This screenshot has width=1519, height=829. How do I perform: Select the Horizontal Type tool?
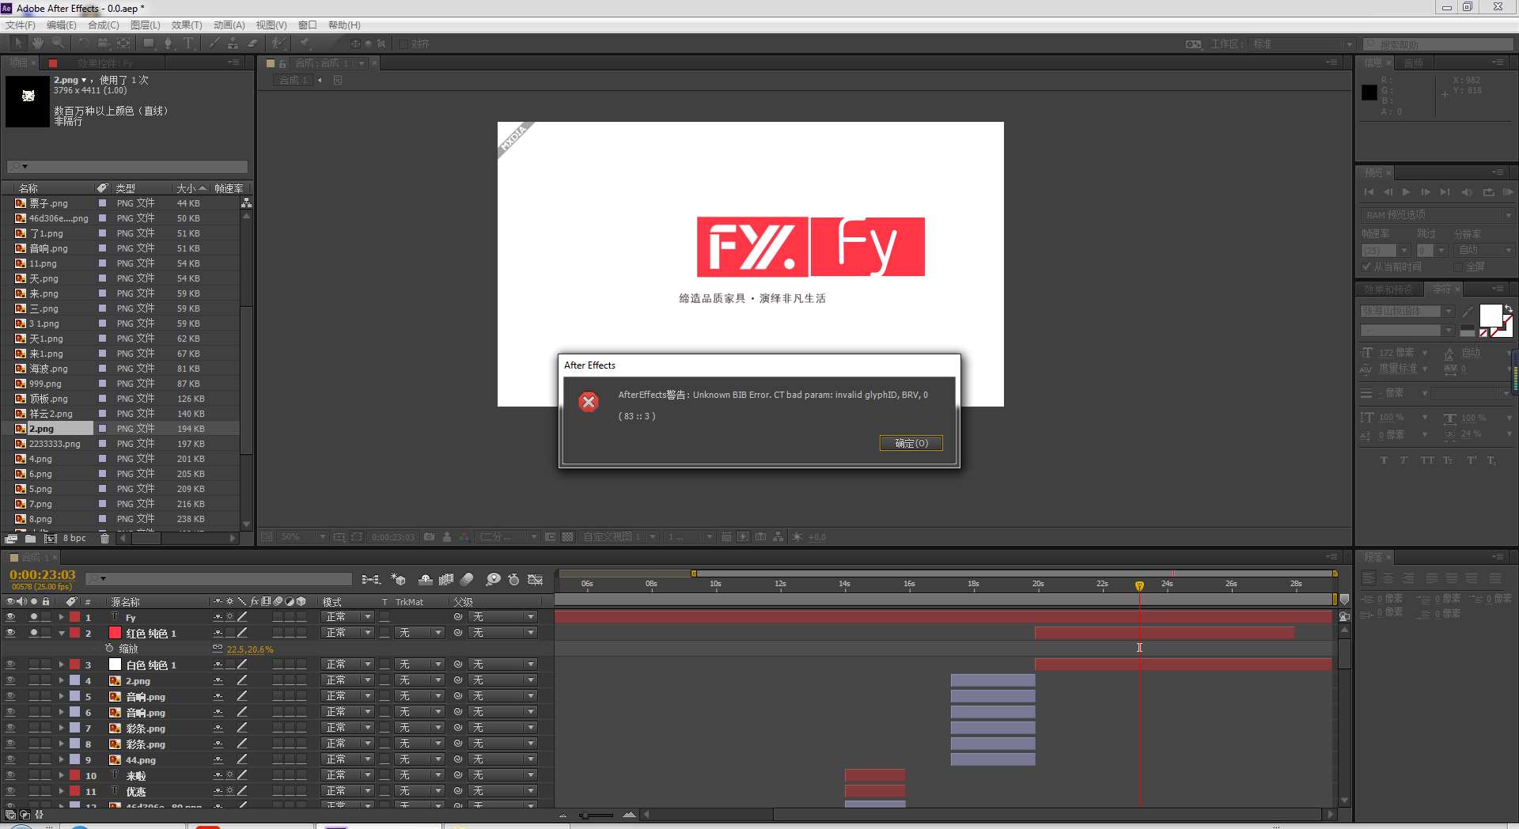coord(188,44)
